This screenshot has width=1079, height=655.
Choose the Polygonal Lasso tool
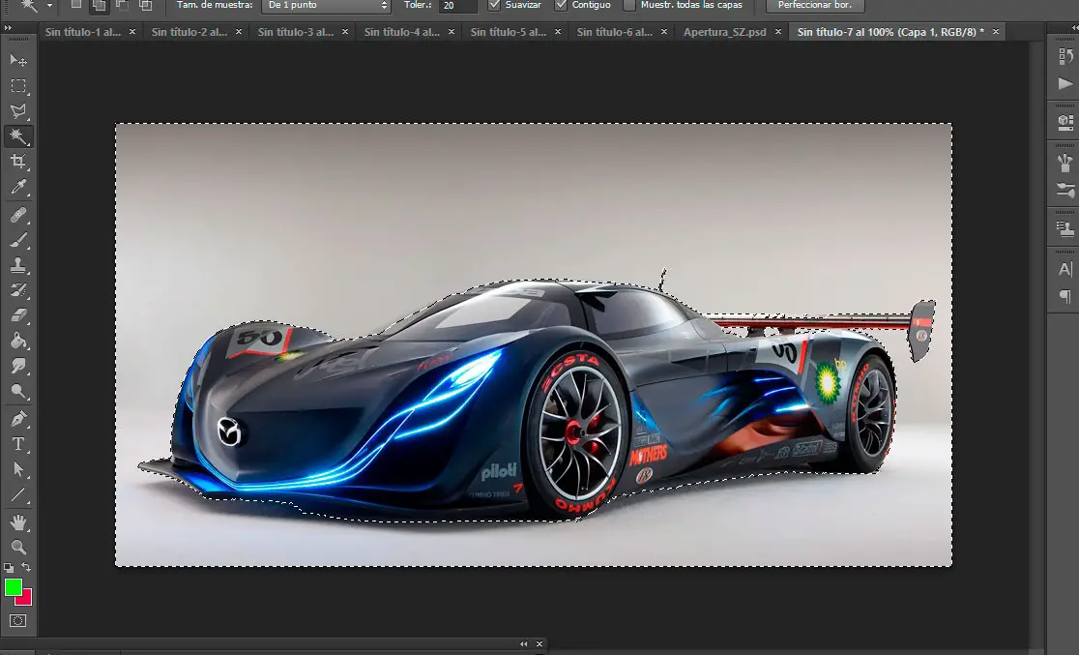(x=18, y=111)
